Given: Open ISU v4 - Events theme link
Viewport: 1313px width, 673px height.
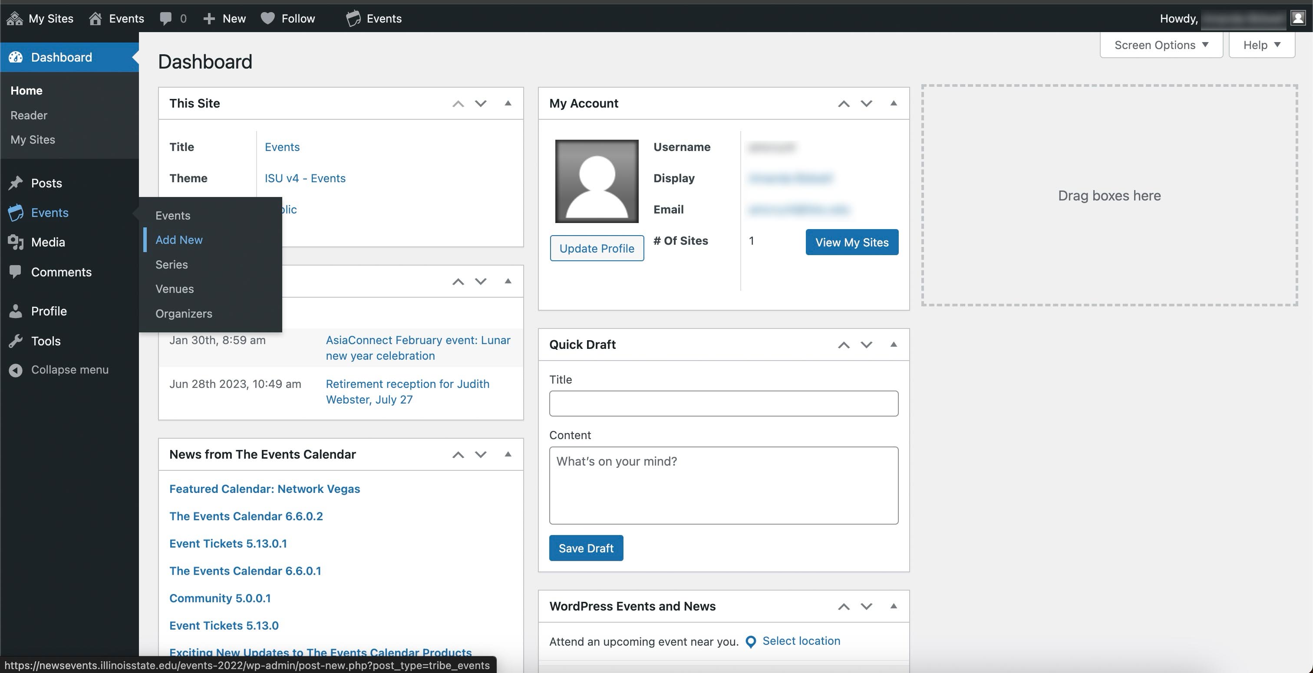Looking at the screenshot, I should coord(305,178).
